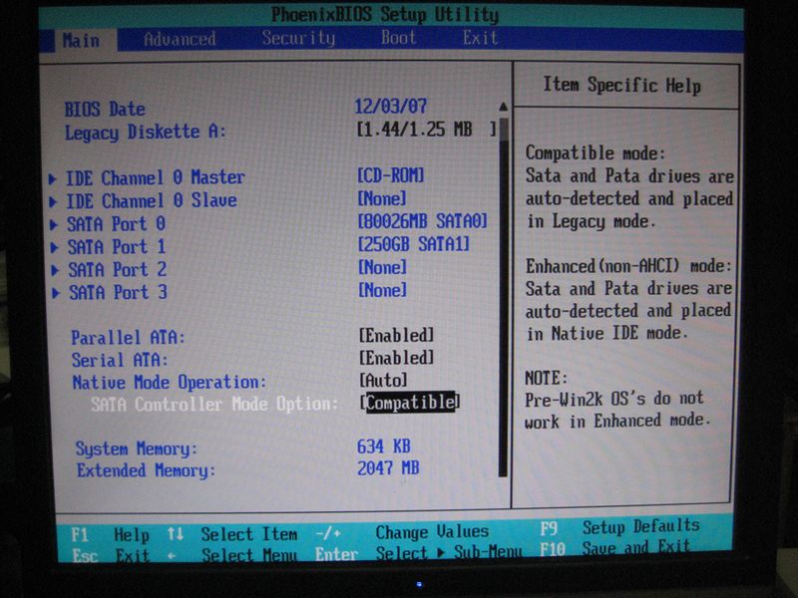Click the Compatible mode help heading
Viewport: 798px width, 598px height.
595,153
